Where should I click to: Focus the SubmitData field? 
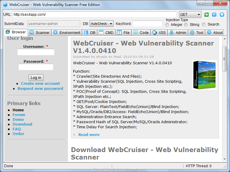pyautogui.click(x=54, y=24)
